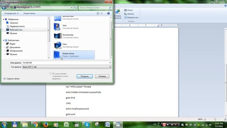This screenshot has height=128, width=227.
Task: Select the User system folder icon
Action: click(57, 27)
